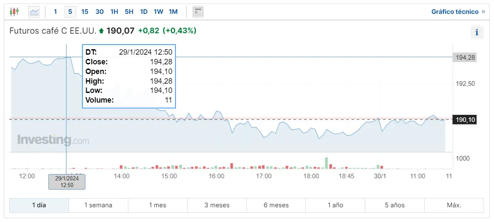This screenshot has height=222, width=494.
Task: Switch to the 1 semana range tab
Action: 98,205
